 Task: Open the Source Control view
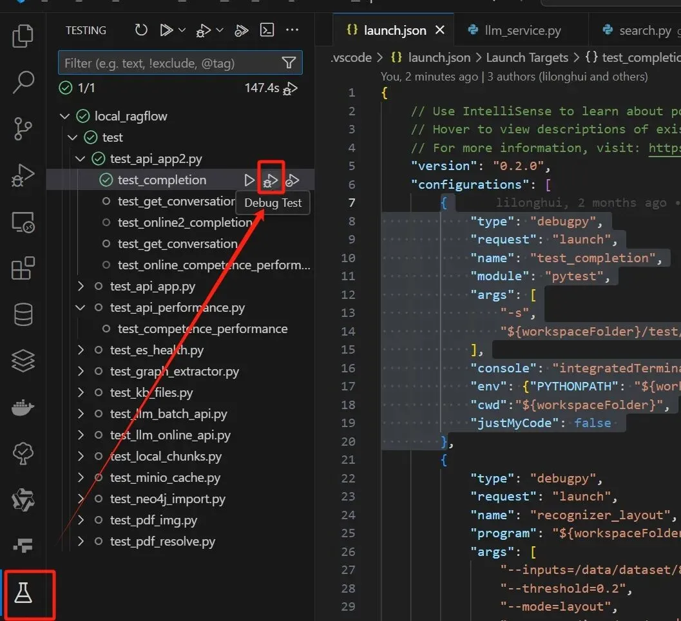pyautogui.click(x=23, y=129)
